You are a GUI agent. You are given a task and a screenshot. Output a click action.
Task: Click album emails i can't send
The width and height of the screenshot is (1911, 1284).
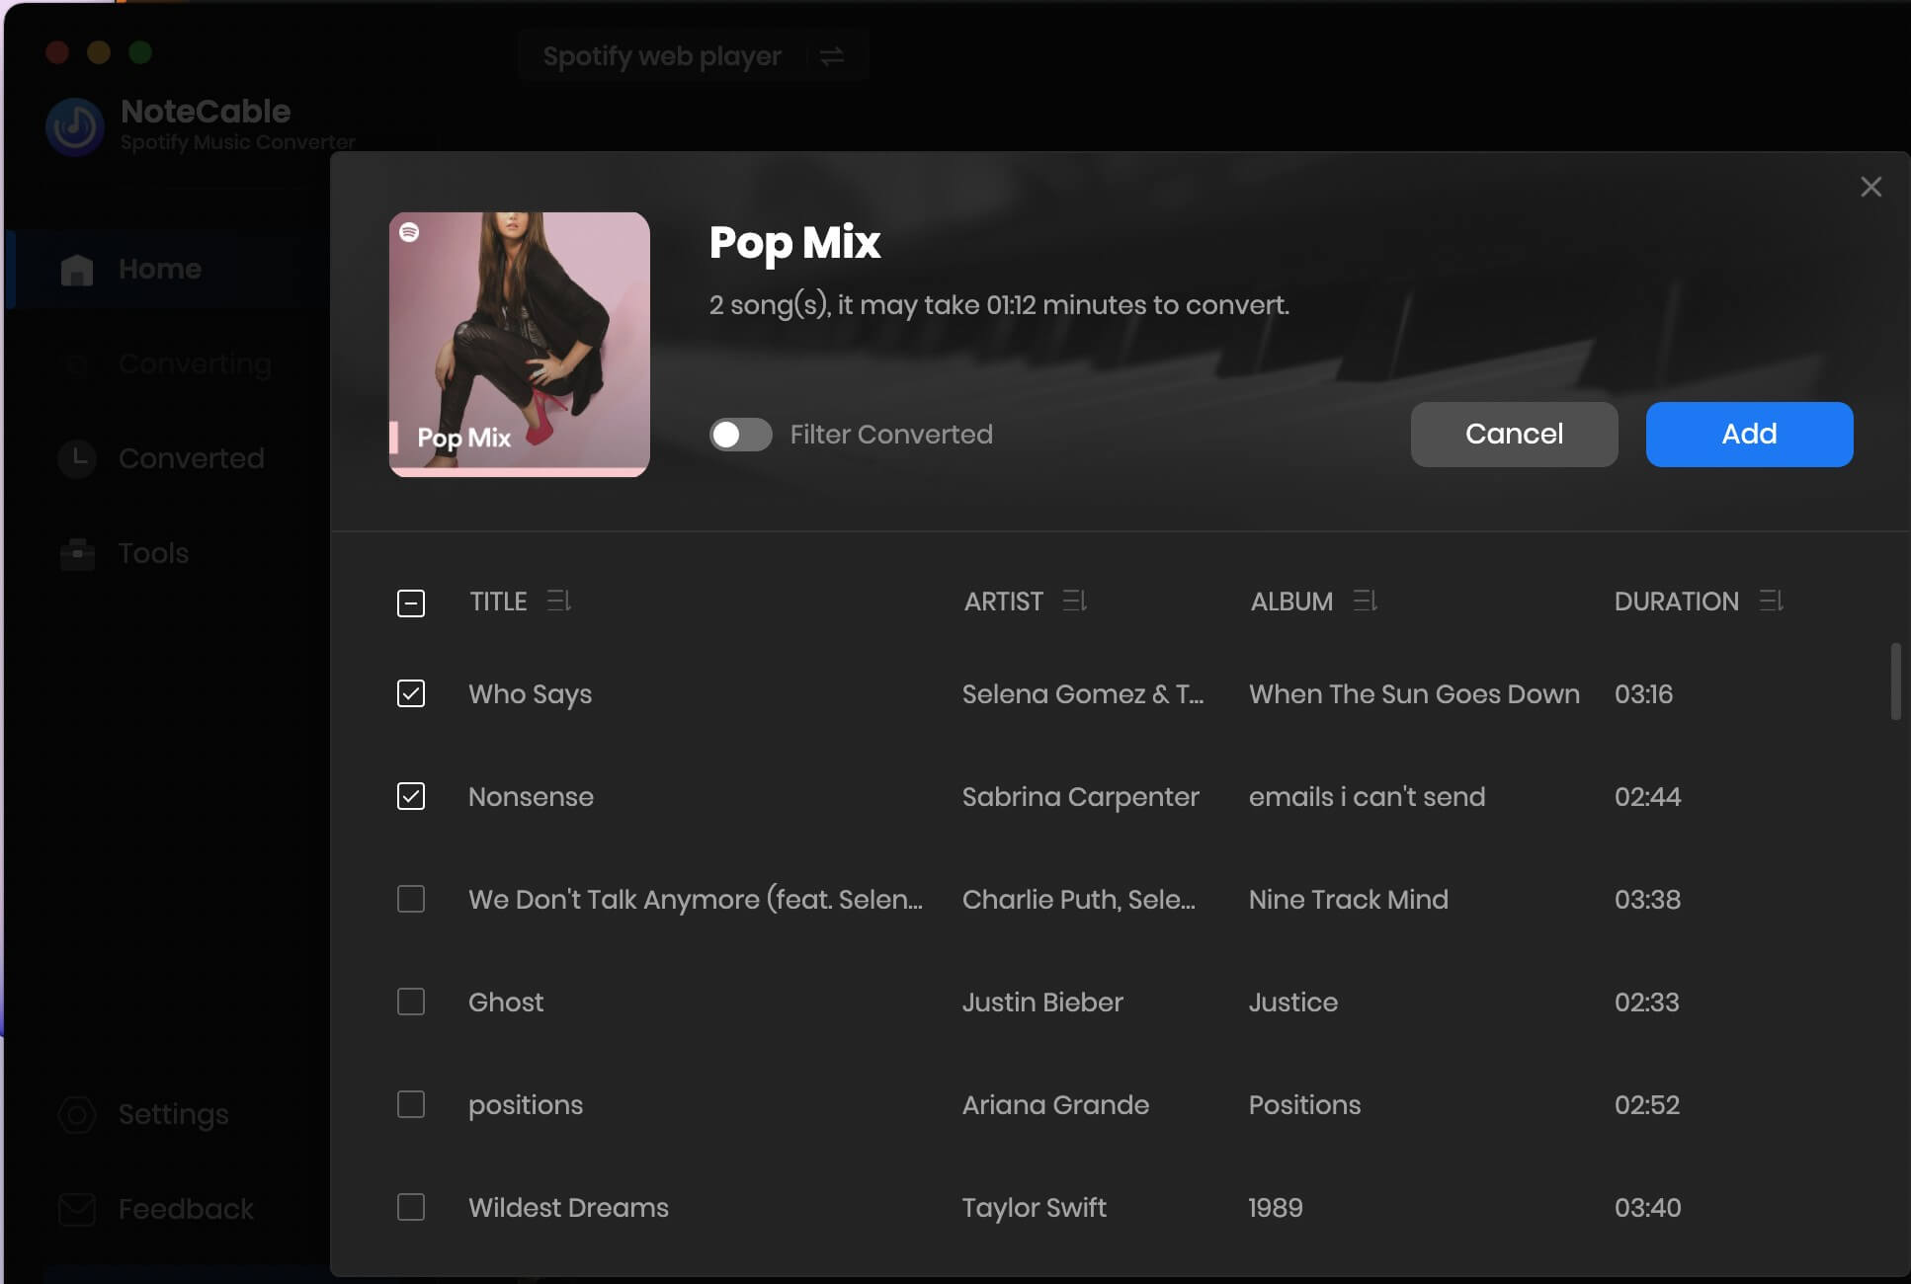1367,797
